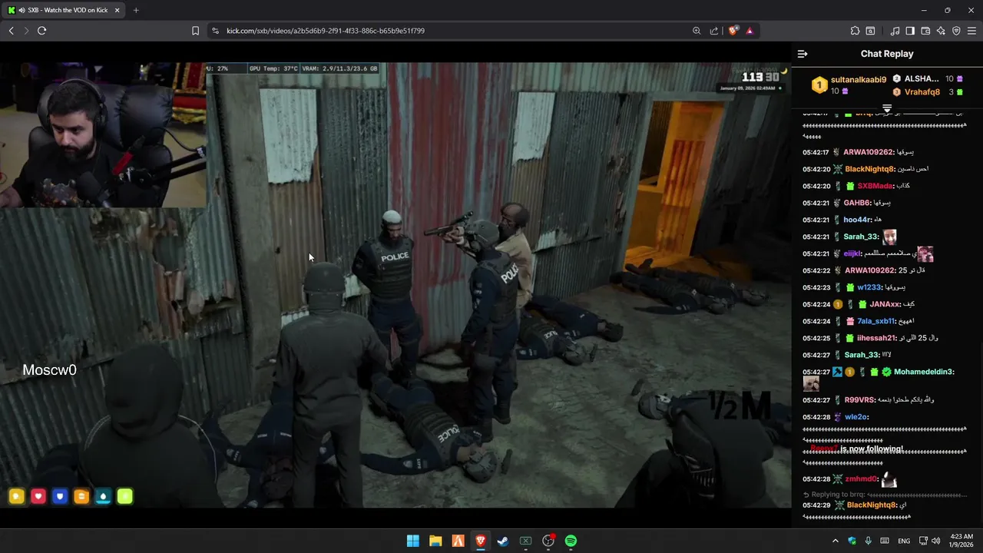Open media control music note icon
The image size is (983, 553).
[895, 31]
